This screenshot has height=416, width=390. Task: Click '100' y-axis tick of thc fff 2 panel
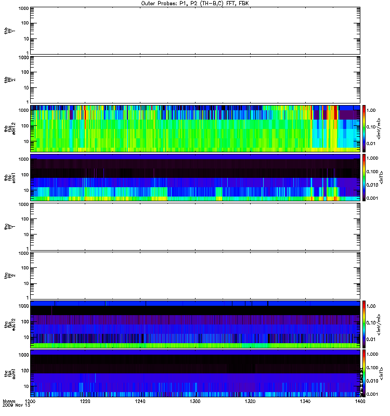point(25,268)
